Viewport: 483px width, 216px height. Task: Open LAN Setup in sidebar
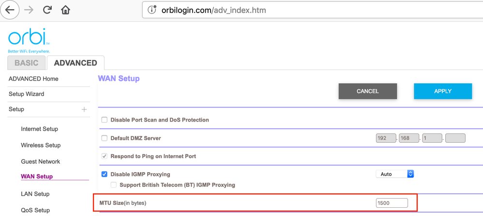coord(35,194)
